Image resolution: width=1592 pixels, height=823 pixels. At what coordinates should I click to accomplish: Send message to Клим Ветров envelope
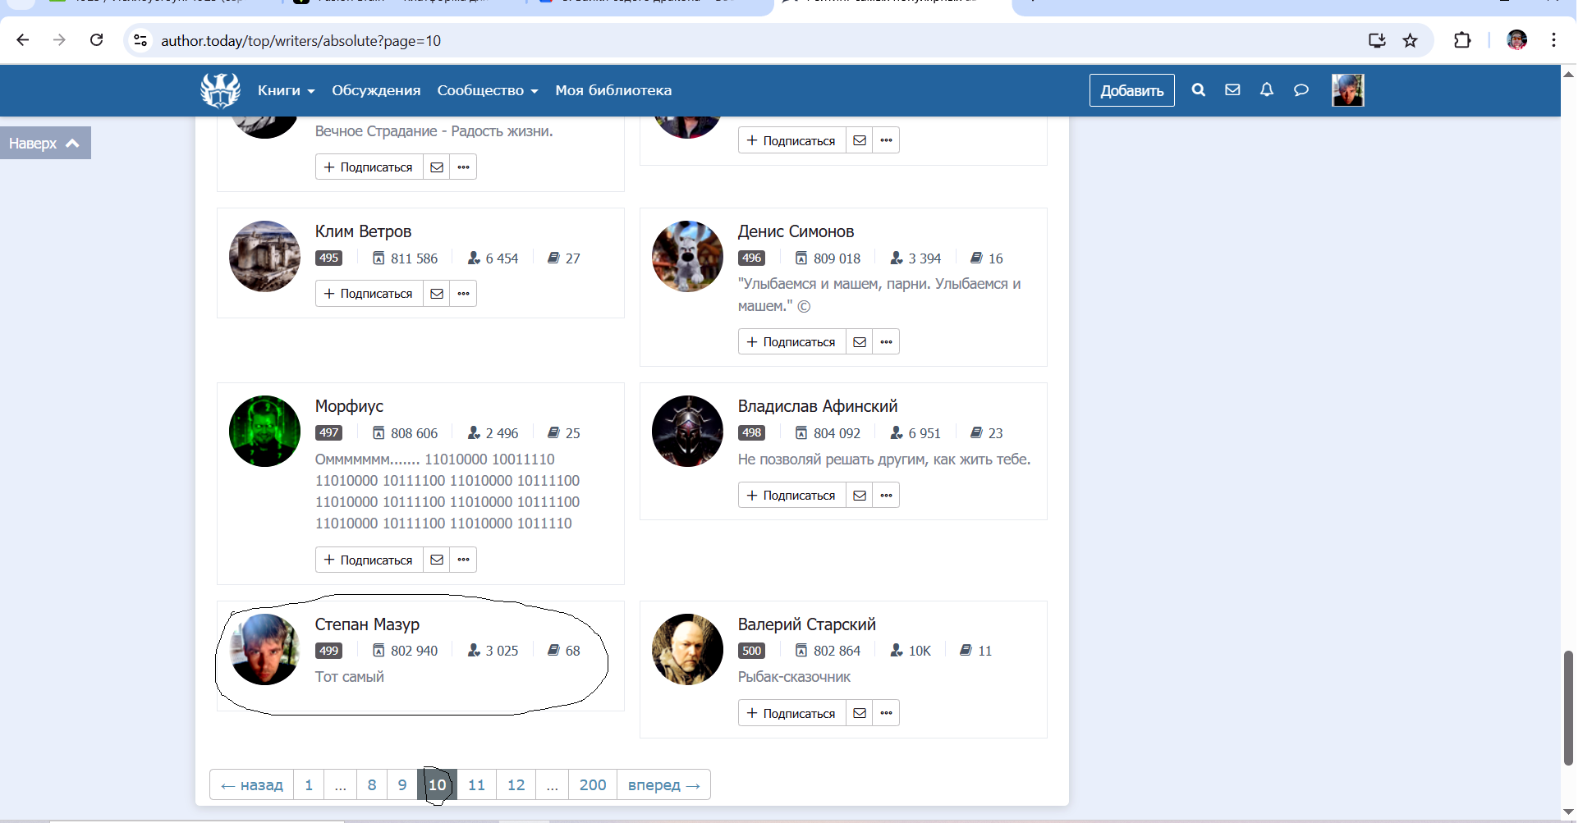[437, 294]
